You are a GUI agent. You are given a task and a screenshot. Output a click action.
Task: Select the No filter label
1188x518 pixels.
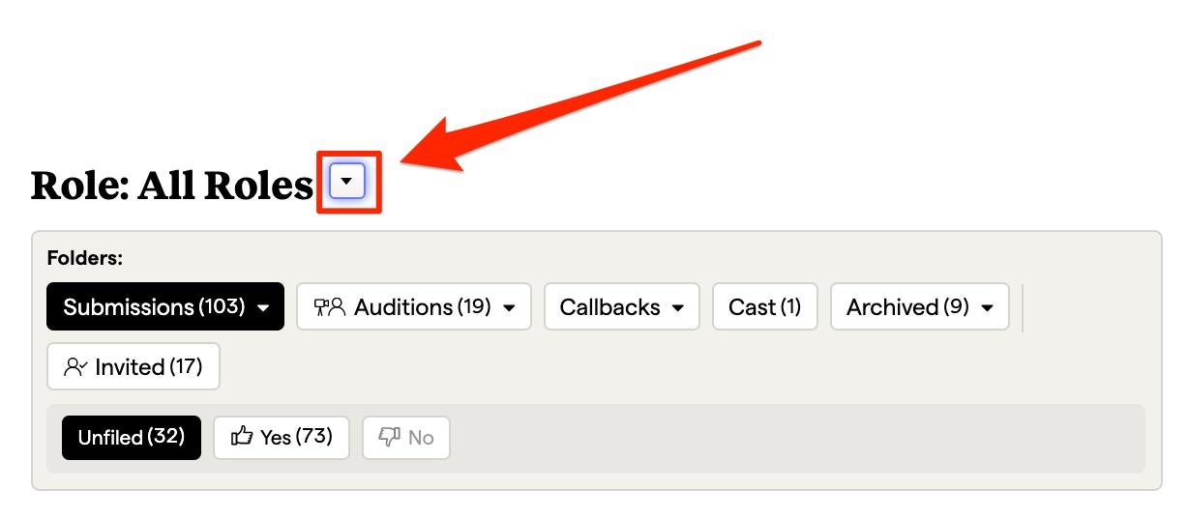[421, 438]
